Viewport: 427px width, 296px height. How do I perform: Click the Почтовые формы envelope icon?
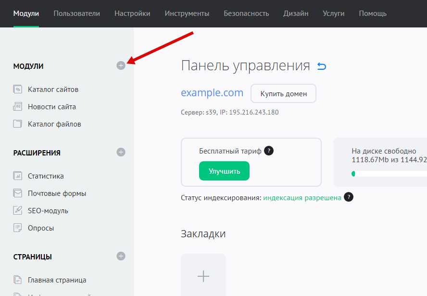[x=18, y=193]
